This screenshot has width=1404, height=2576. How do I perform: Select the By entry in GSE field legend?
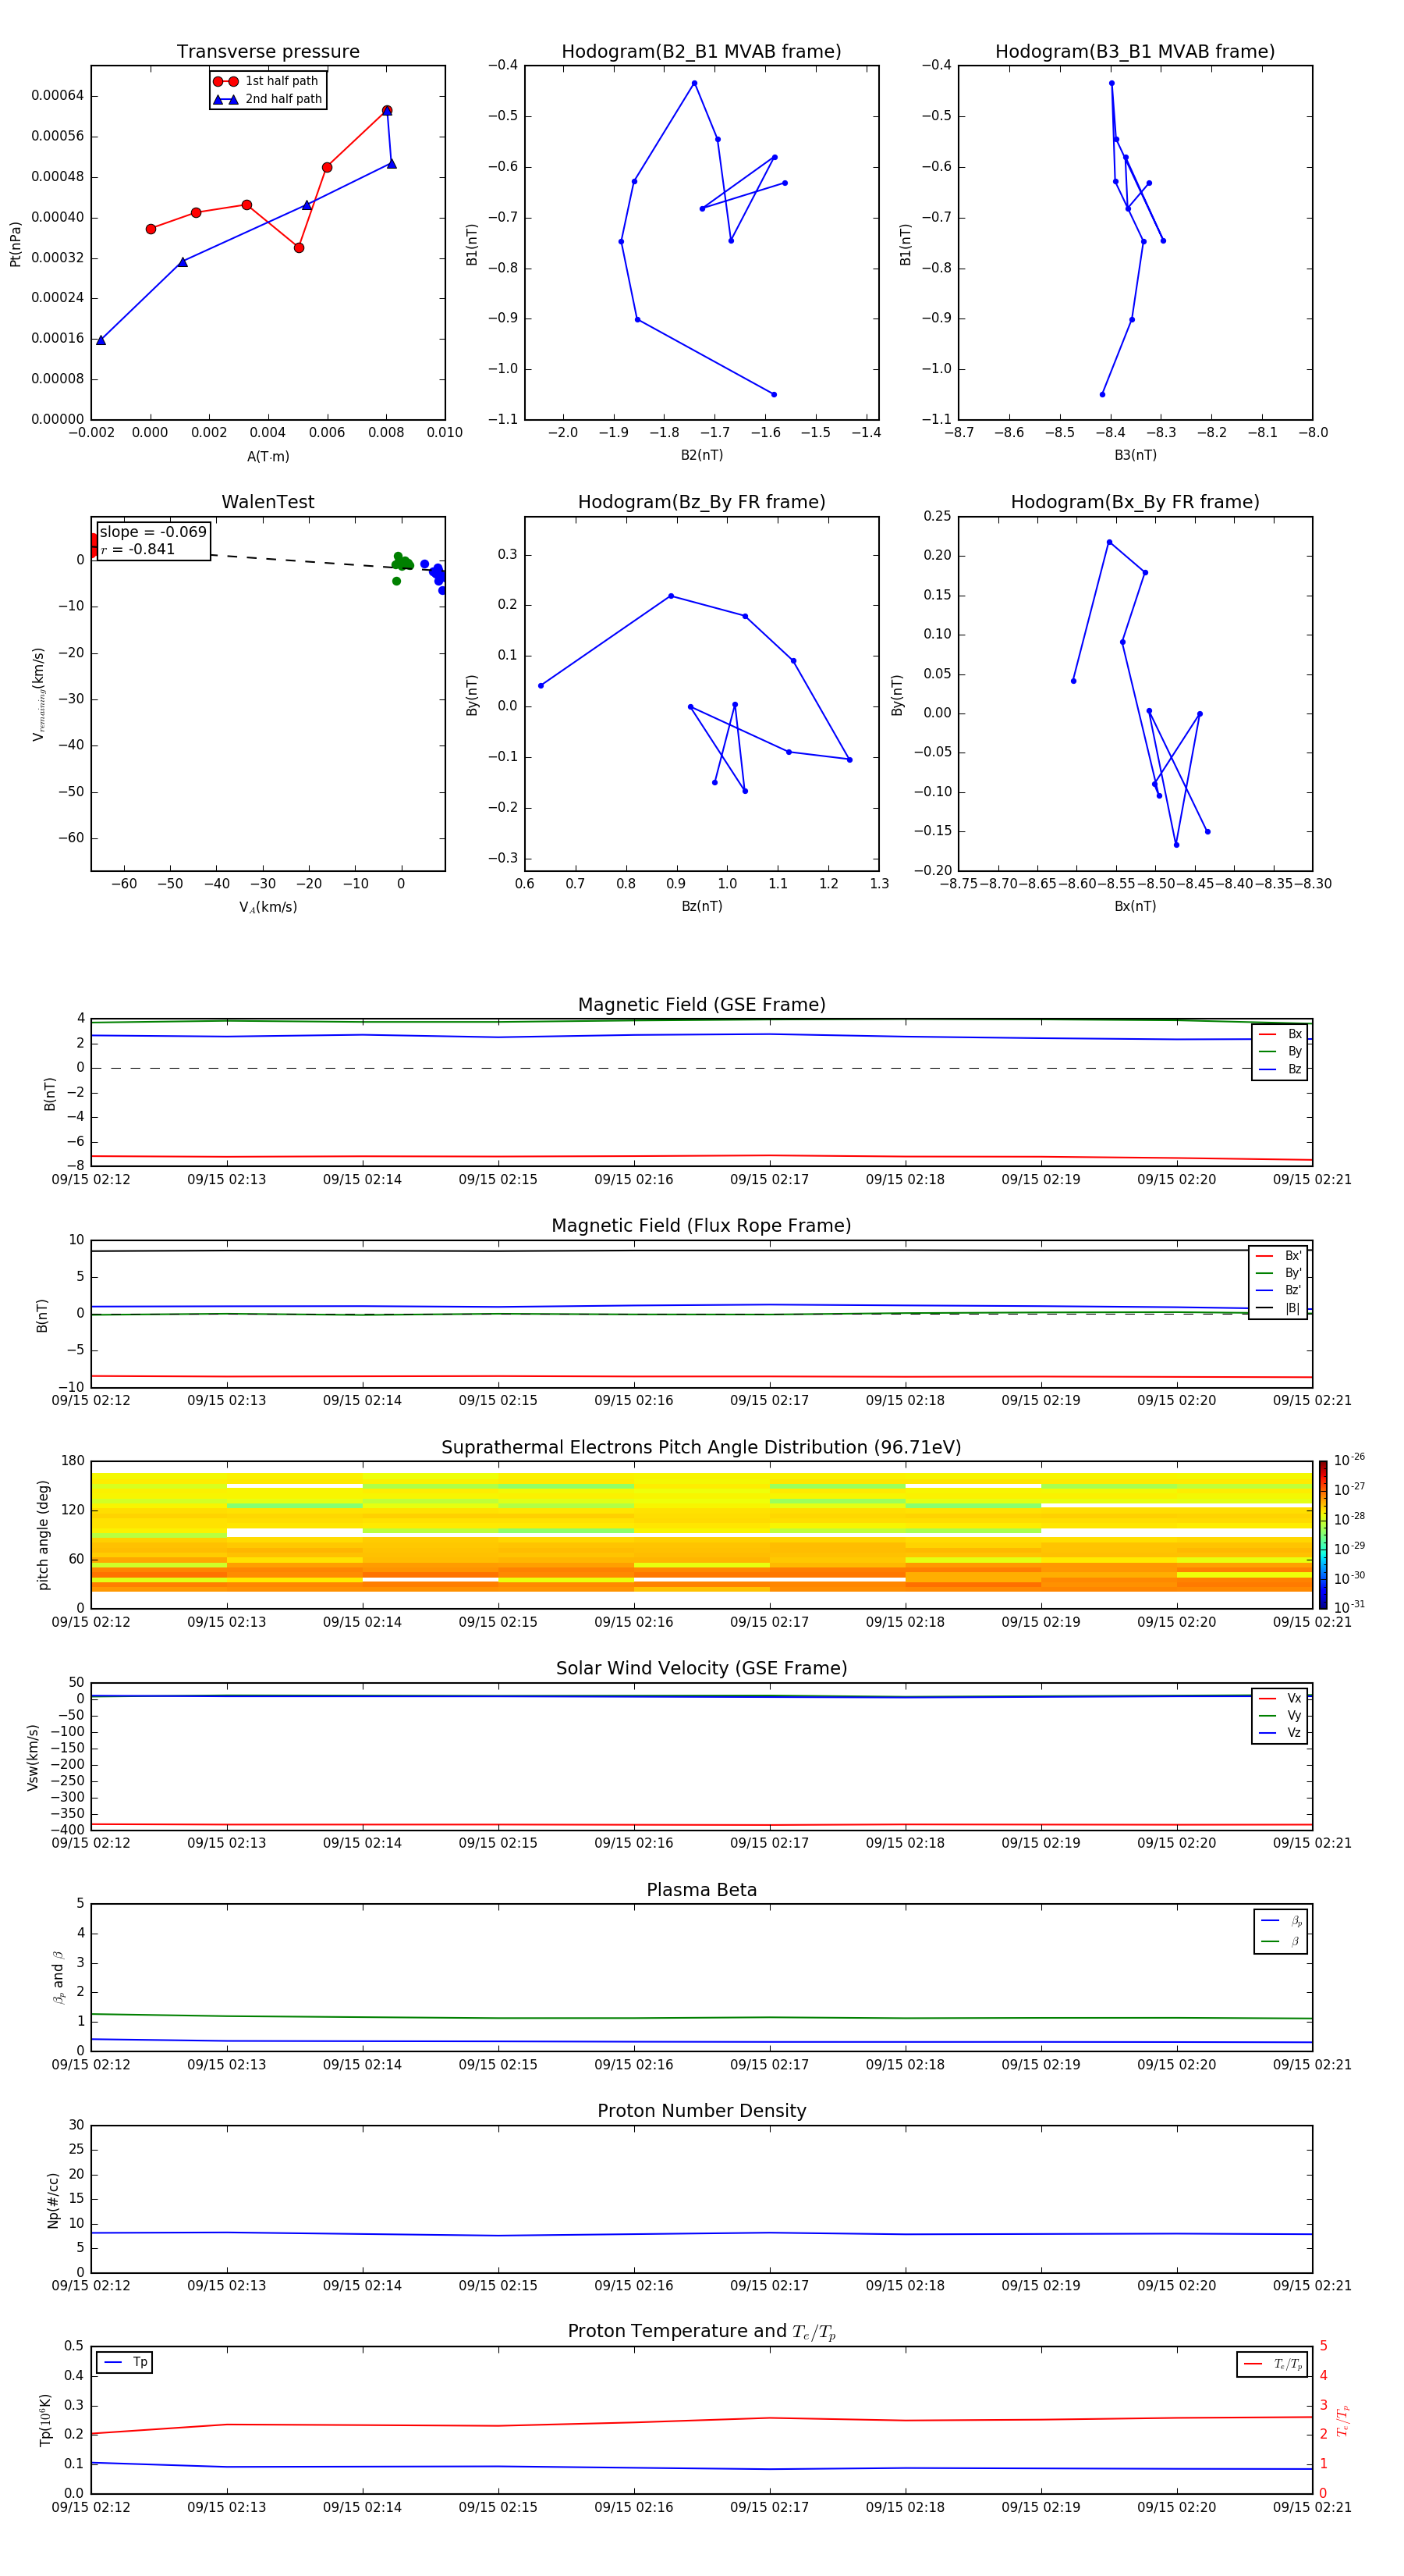[1280, 1051]
